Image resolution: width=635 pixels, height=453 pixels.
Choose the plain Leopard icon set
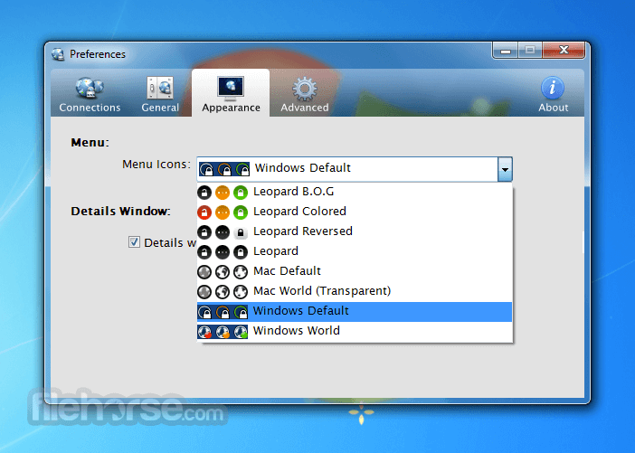tap(355, 251)
